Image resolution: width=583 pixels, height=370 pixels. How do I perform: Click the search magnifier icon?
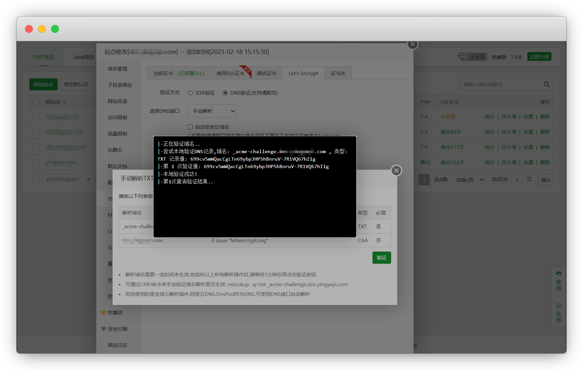[x=547, y=85]
